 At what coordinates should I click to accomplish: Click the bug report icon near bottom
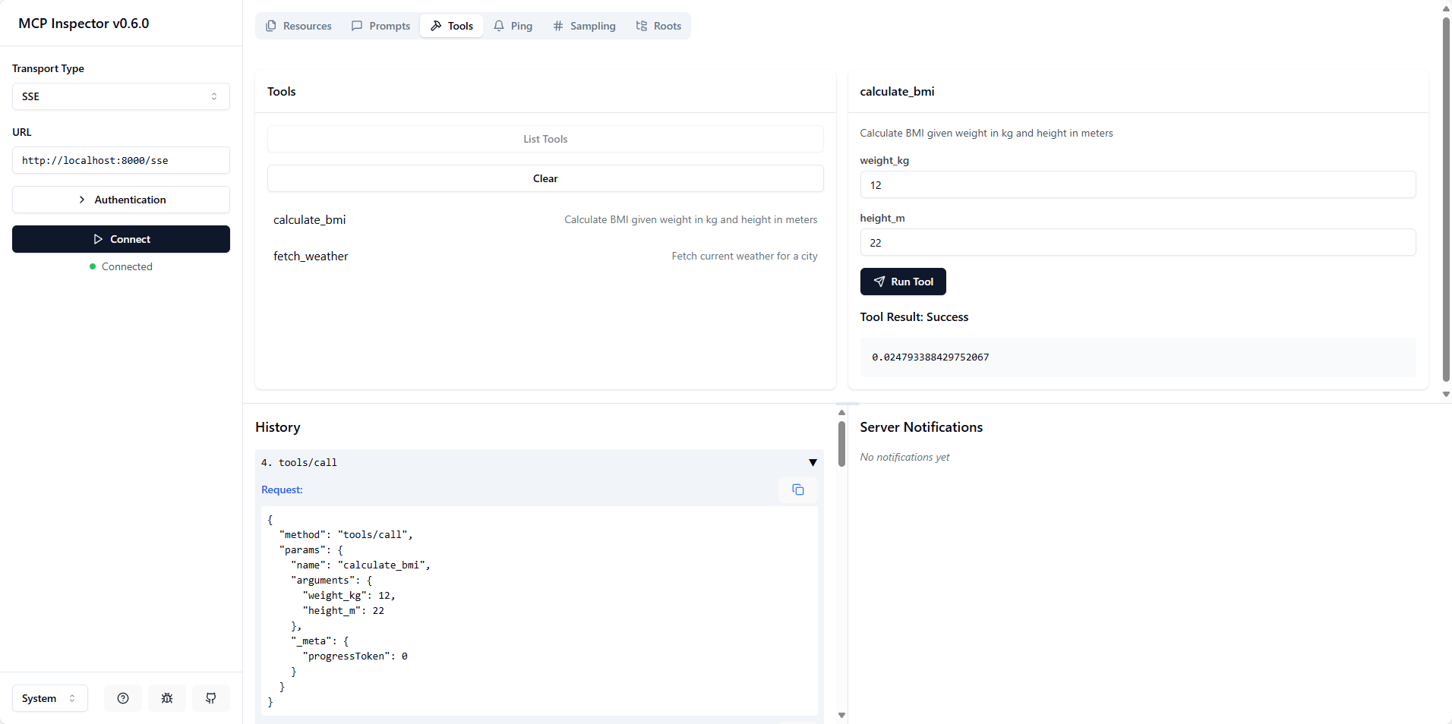(x=167, y=697)
